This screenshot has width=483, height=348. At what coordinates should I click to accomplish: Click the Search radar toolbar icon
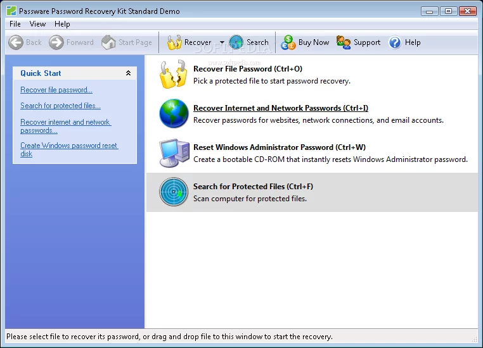click(x=236, y=42)
